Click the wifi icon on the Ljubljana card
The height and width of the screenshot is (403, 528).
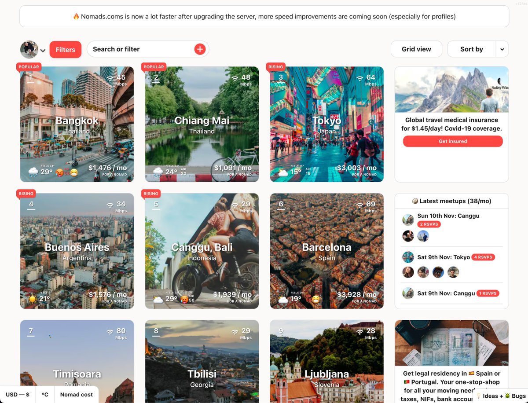360,332
